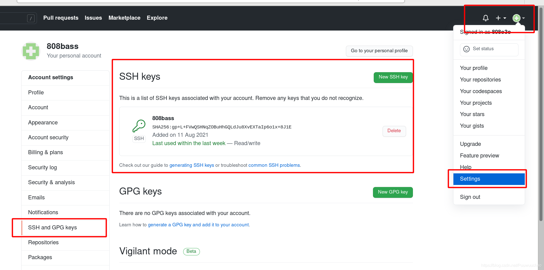
Task: Select Account in settings sidebar
Action: point(66,107)
